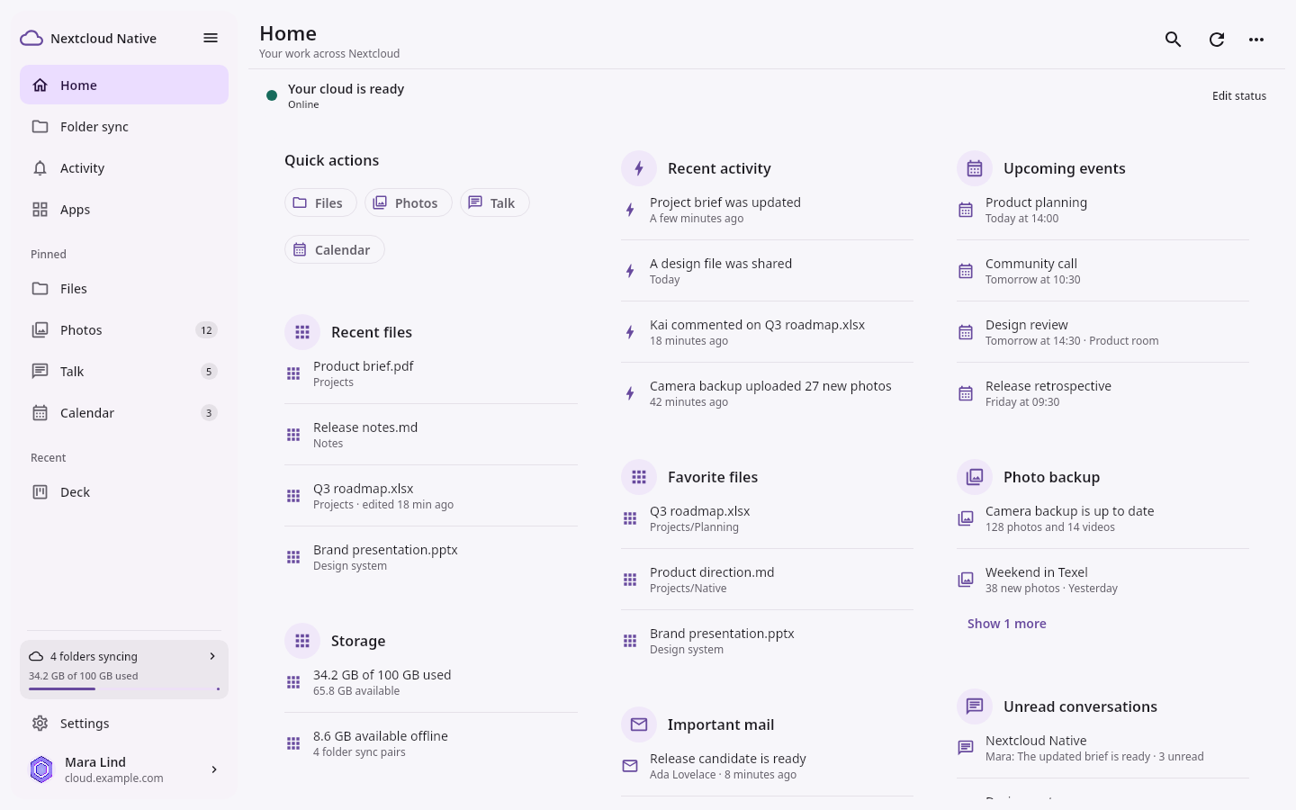Viewport: 1296px width, 810px height.
Task: Click the Unread conversations chat header icon
Action: pos(975,706)
